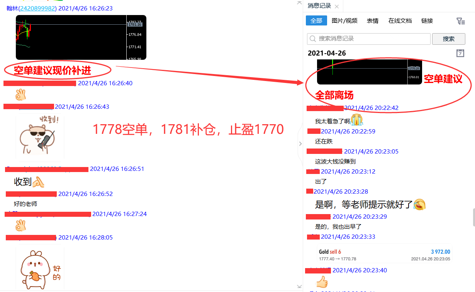The width and height of the screenshot is (475, 292).
Task: Click timestamp 2021/4/26 16:26:52
Action: click(x=85, y=194)
